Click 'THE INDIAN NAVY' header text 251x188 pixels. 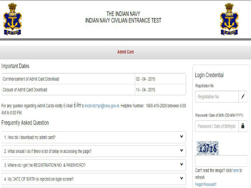(x=123, y=14)
